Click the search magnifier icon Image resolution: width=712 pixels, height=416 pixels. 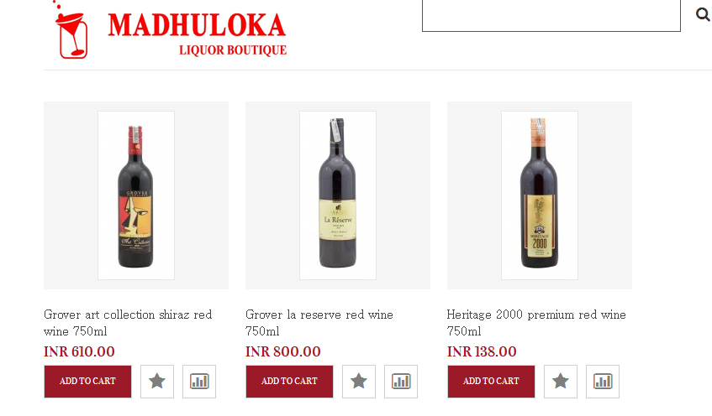(703, 15)
